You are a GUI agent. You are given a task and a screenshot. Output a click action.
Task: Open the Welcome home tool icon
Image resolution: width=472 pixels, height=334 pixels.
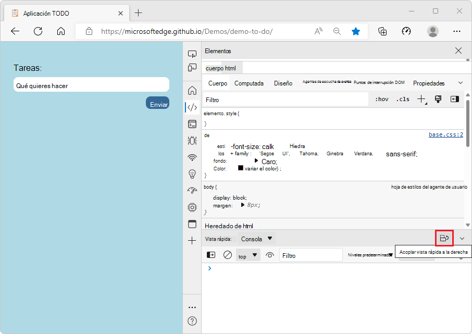[x=192, y=90]
